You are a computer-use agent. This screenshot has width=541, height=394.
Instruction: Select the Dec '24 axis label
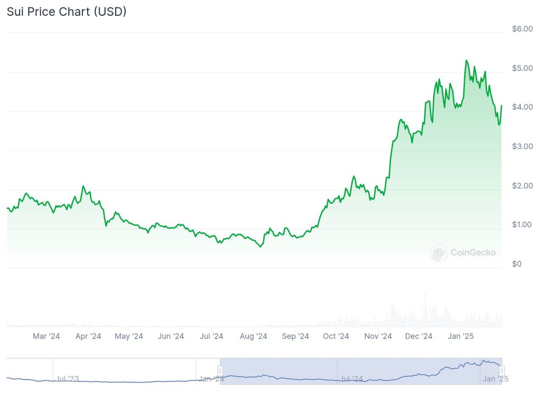418,336
